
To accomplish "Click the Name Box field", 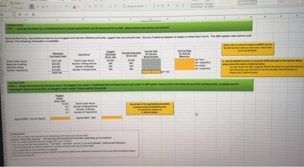I will [x=6, y=14].
